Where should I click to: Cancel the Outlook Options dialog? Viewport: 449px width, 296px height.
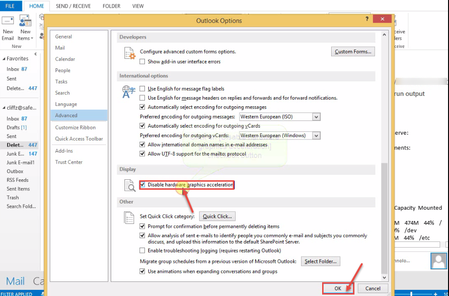coord(373,288)
